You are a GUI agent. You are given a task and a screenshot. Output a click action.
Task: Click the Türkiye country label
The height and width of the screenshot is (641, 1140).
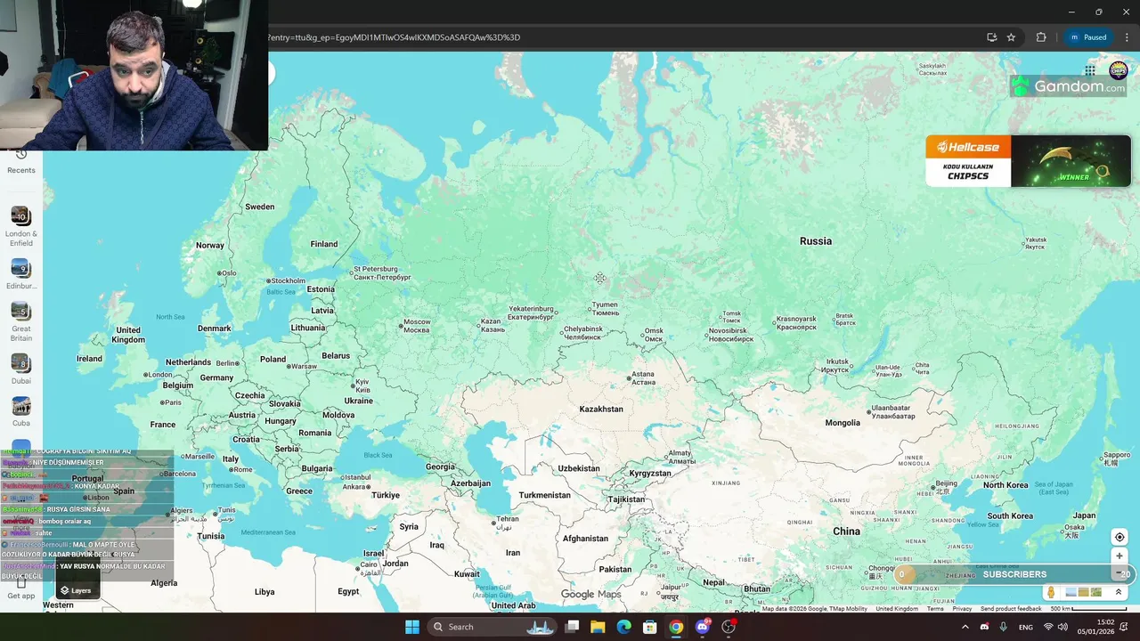pos(386,495)
